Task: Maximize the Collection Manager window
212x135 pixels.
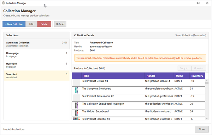Action: pyautogui.click(x=198, y=3)
